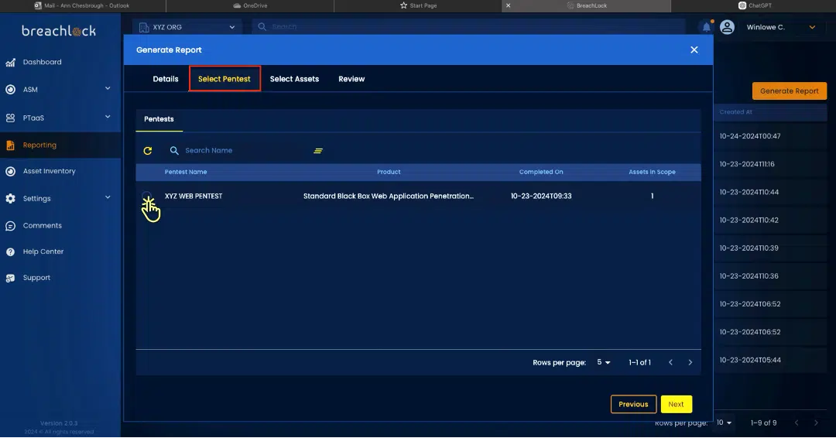The height and width of the screenshot is (438, 836).
Task: Click the top global Search field
Action: pyautogui.click(x=469, y=26)
